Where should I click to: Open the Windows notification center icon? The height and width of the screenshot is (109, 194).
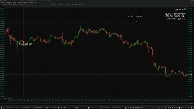(192, 108)
